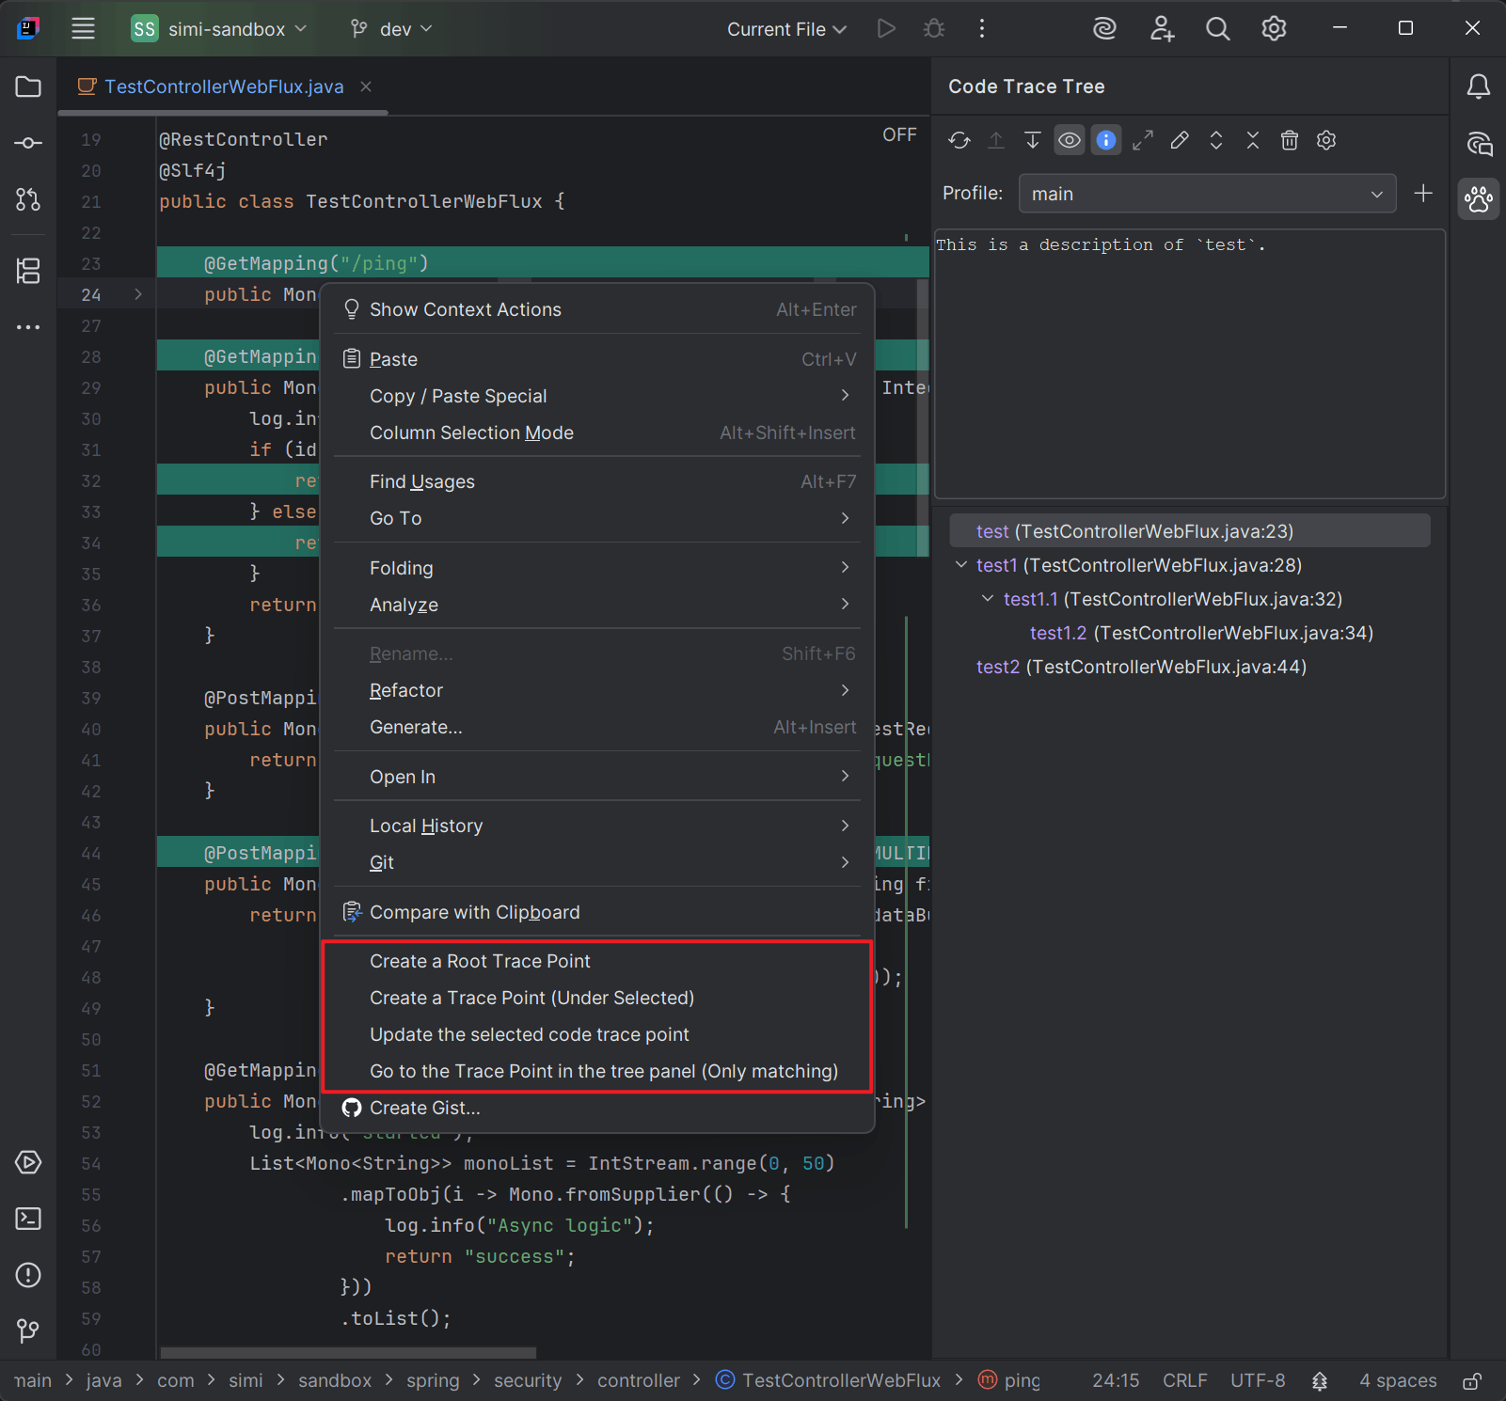1506x1401 pixels.
Task: Click the 4 spaces indent indicator
Action: (1398, 1380)
